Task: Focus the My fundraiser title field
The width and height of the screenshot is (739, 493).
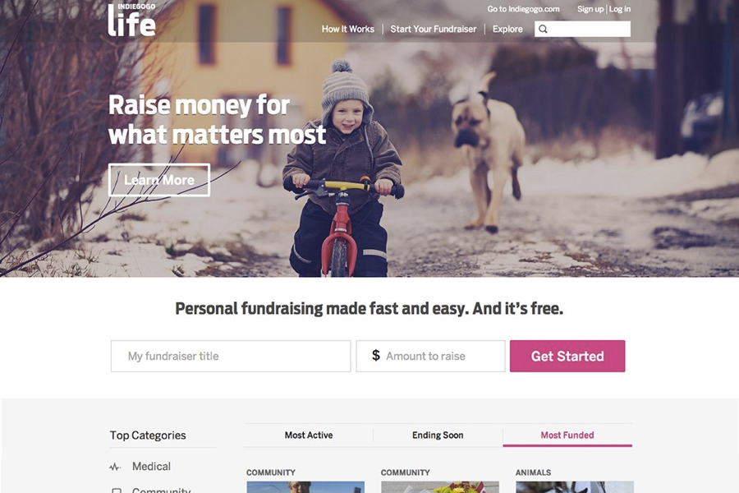Action: pos(231,356)
